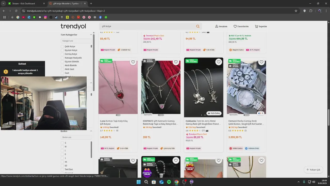Click Yukarı Çık back-to-top button
Screen dimensions: 330x186
click(x=313, y=170)
